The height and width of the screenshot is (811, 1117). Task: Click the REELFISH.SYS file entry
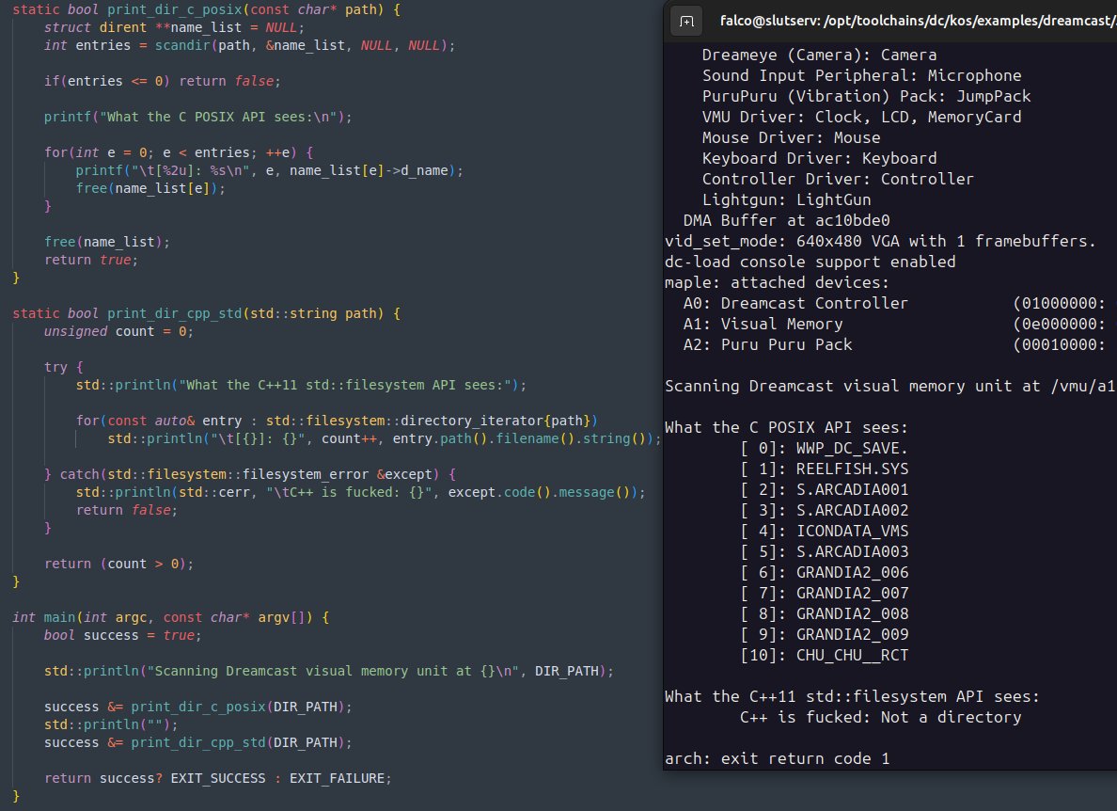tap(852, 469)
